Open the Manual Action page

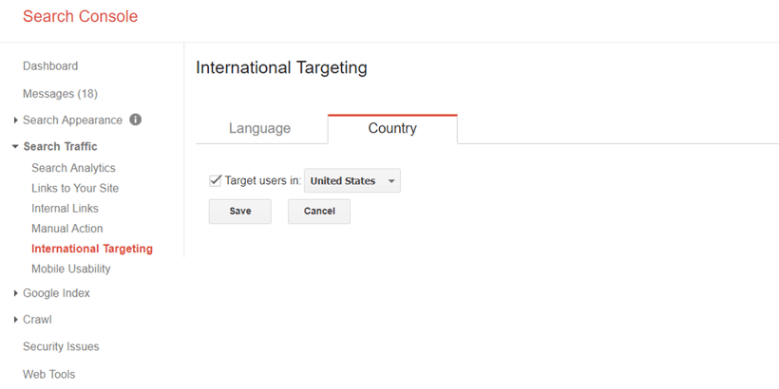click(67, 229)
